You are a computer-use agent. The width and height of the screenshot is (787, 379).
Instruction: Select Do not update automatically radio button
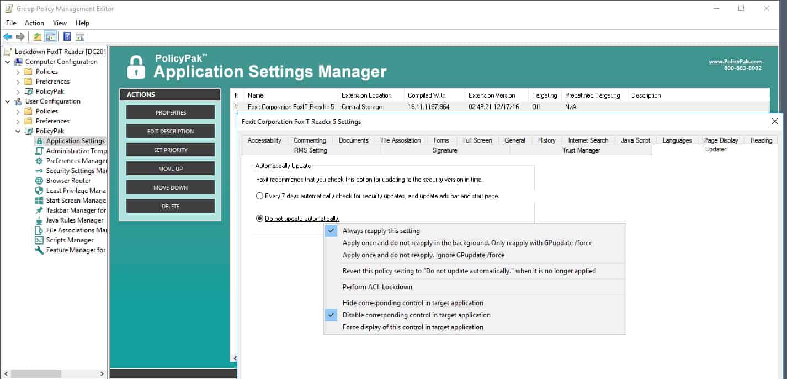(259, 219)
